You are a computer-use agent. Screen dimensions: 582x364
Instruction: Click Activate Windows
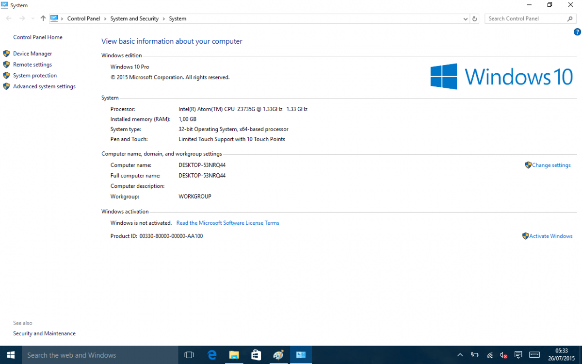(550, 236)
